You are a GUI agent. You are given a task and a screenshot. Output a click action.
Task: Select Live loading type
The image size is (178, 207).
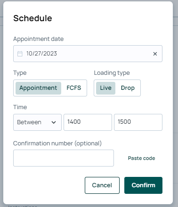(x=105, y=88)
